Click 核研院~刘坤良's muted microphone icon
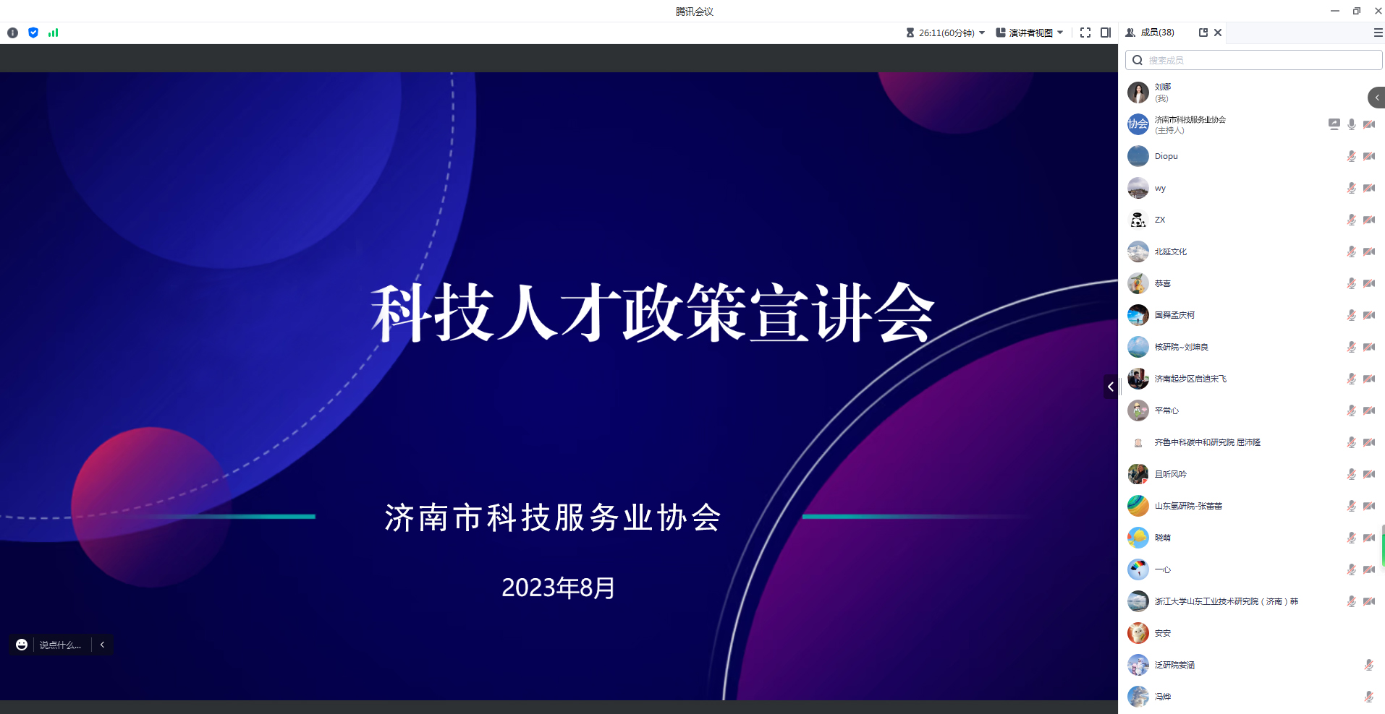The width and height of the screenshot is (1385, 714). [1351, 347]
